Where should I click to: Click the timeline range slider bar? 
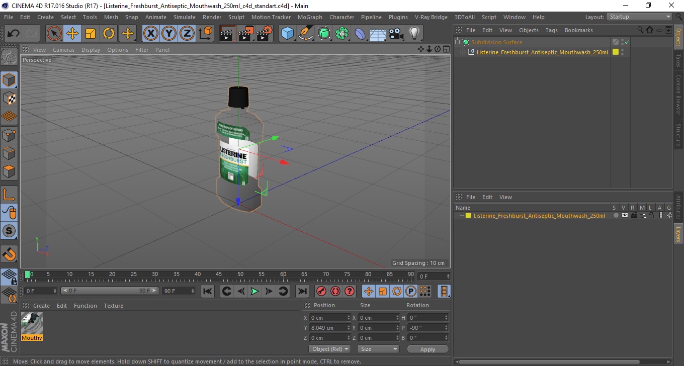point(110,291)
